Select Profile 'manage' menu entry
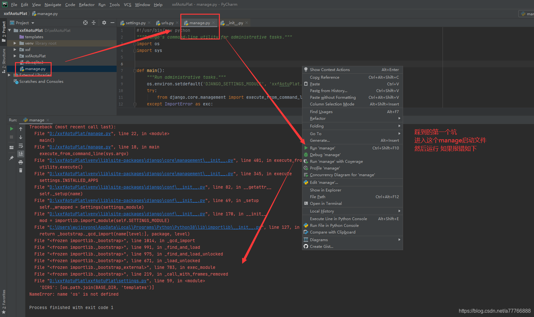534x317 pixels. 352,168
